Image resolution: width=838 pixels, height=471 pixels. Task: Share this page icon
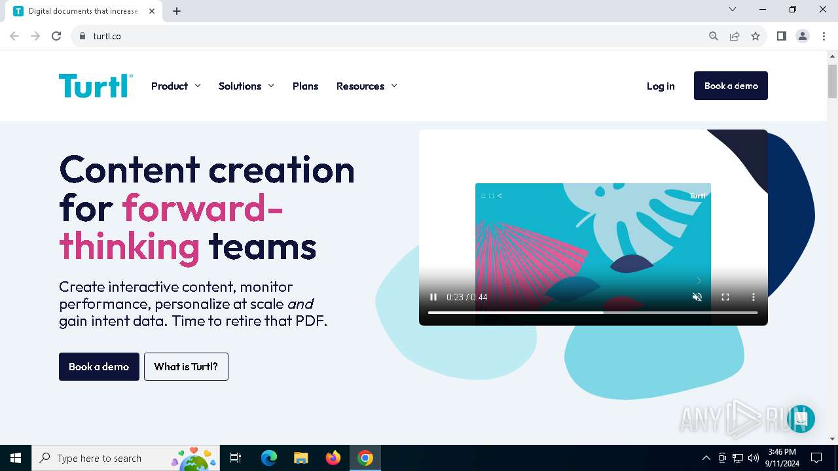click(735, 36)
